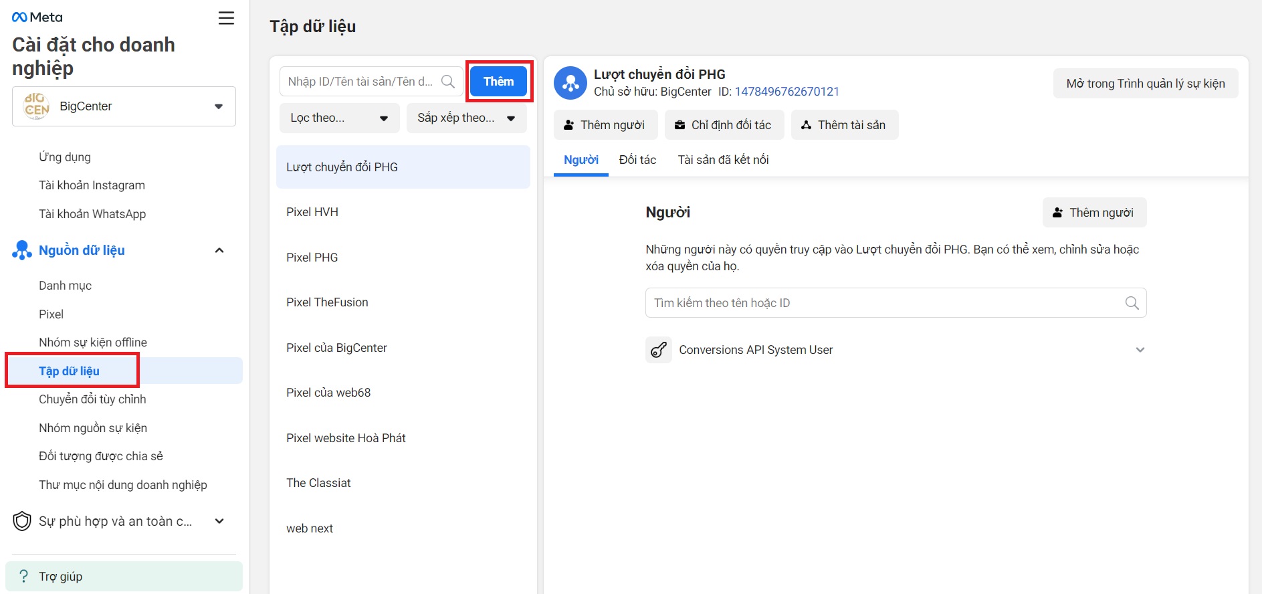The height and width of the screenshot is (594, 1262).
Task: Click the shield icon for Sự phù hợp và an toàn
Action: pyautogui.click(x=22, y=521)
